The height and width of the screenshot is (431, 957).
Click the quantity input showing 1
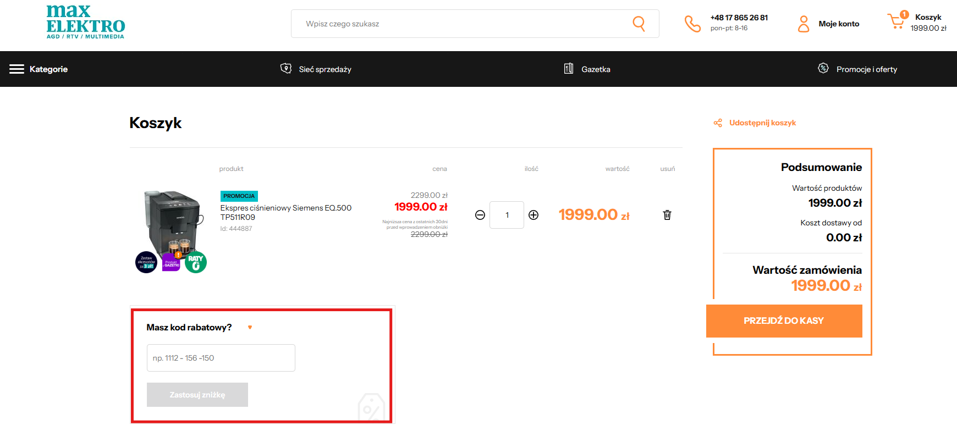coord(507,215)
